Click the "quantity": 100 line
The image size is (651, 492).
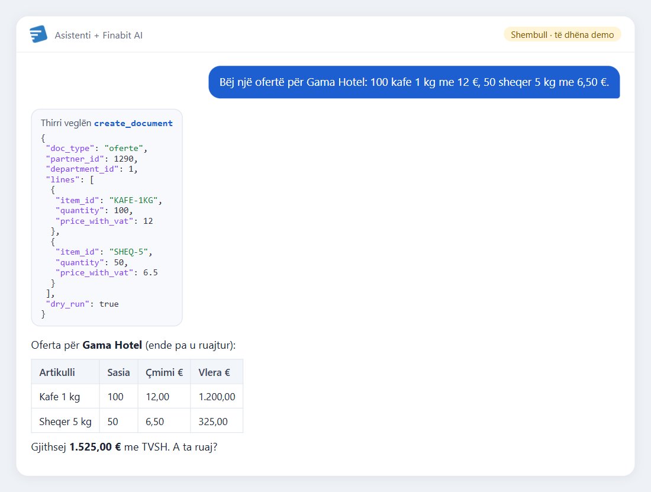tap(94, 211)
